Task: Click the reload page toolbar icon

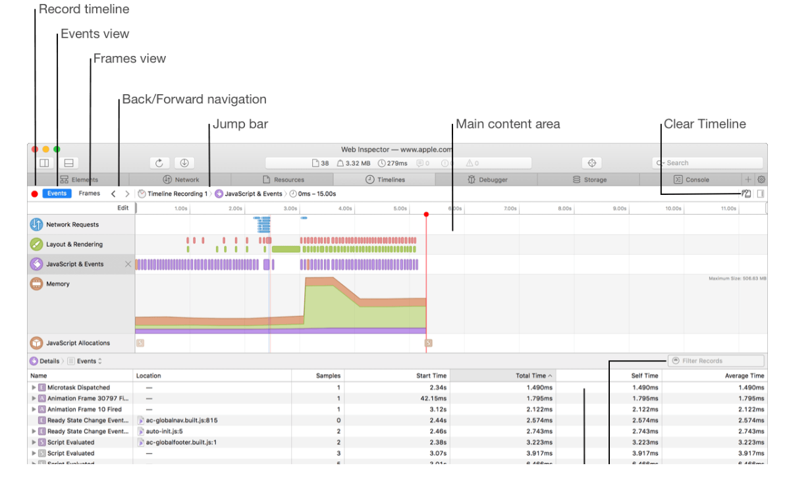Action: [x=159, y=163]
